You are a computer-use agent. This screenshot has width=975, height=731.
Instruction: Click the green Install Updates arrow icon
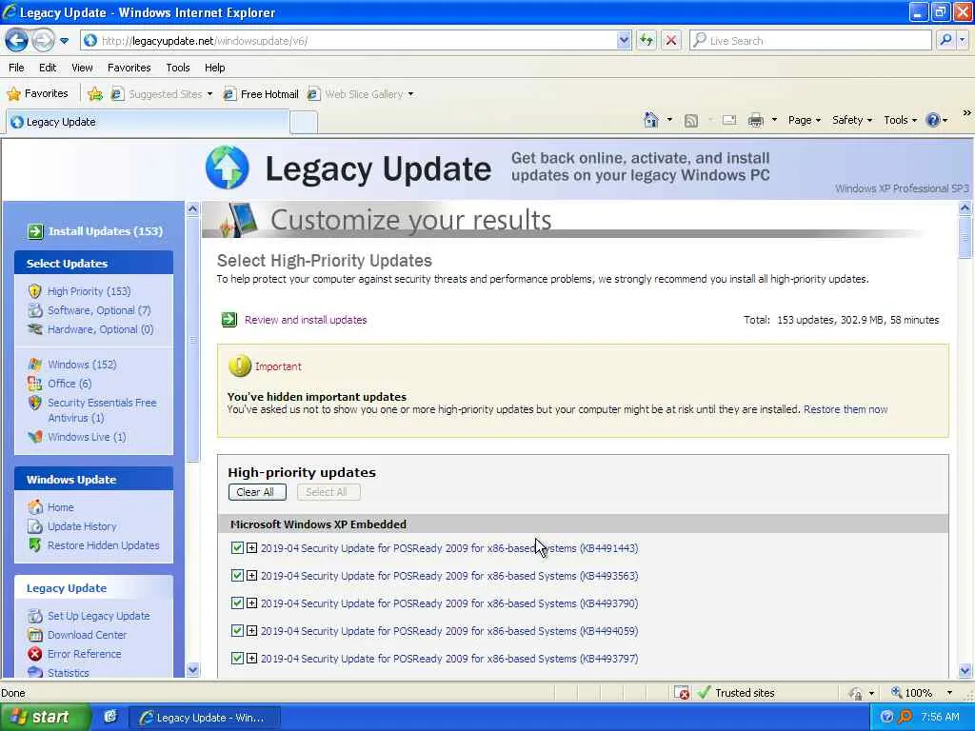pyautogui.click(x=35, y=231)
